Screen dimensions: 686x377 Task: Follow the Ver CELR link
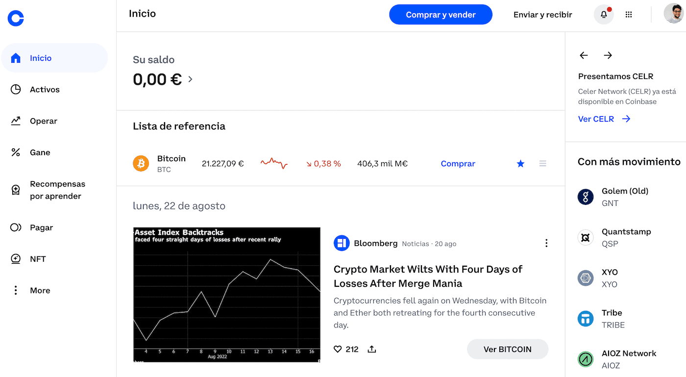point(604,119)
